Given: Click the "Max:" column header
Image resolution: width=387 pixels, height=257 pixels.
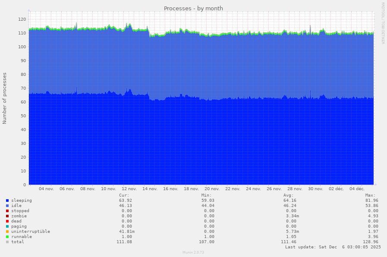Looking at the screenshot, I should point(370,195).
